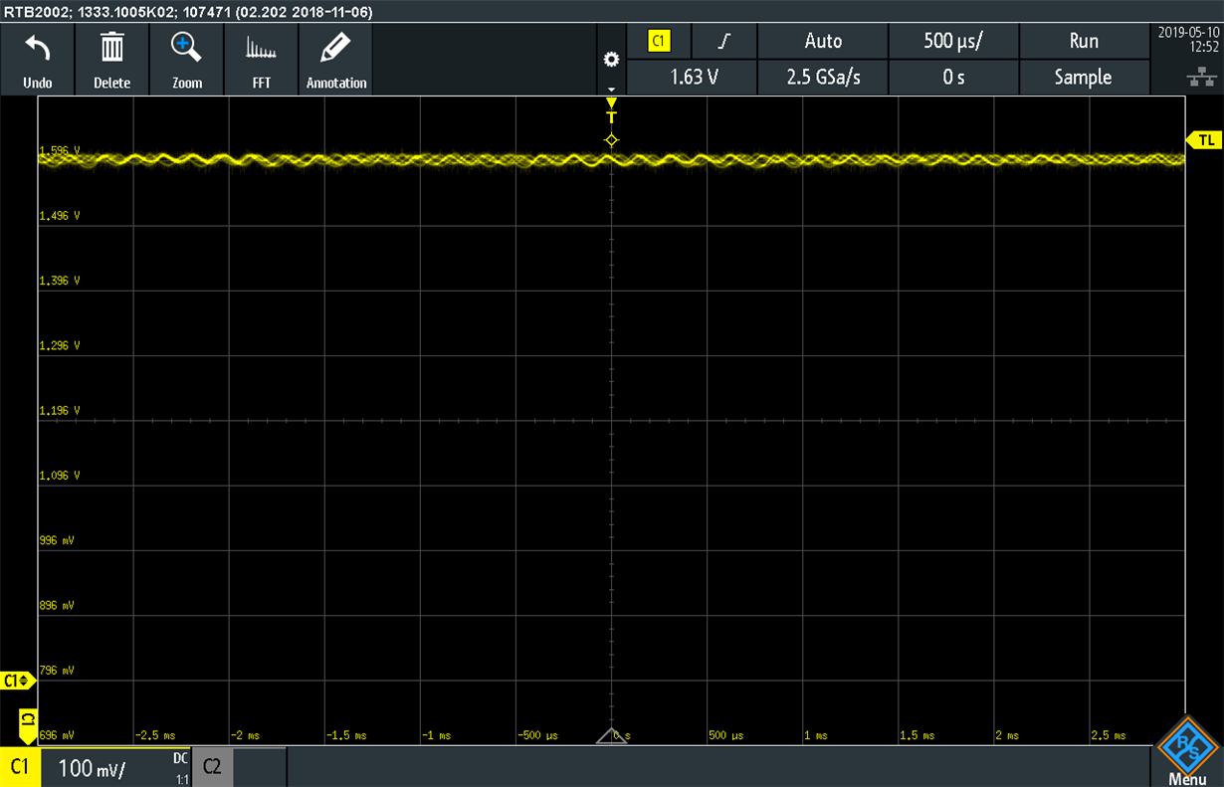1224x787 pixels.
Task: Click the 1.596 V axis label
Action: 59,151
